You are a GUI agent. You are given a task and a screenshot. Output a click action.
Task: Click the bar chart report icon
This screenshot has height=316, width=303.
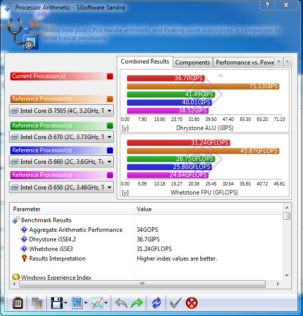[x=77, y=303]
